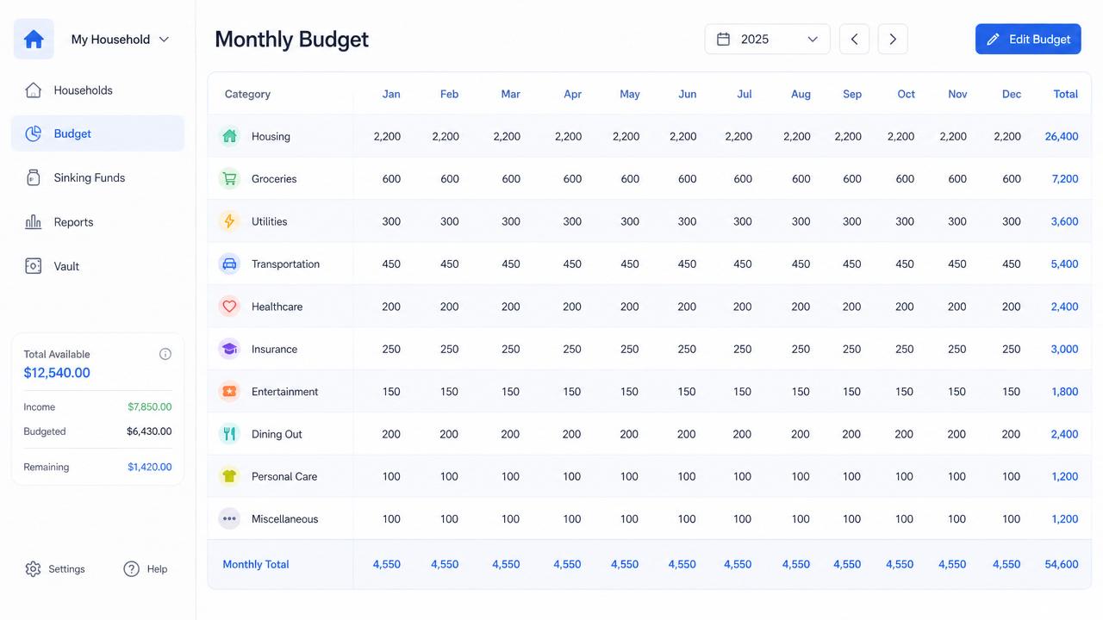Image resolution: width=1103 pixels, height=620 pixels.
Task: Click the Housing row label
Action: (271, 136)
